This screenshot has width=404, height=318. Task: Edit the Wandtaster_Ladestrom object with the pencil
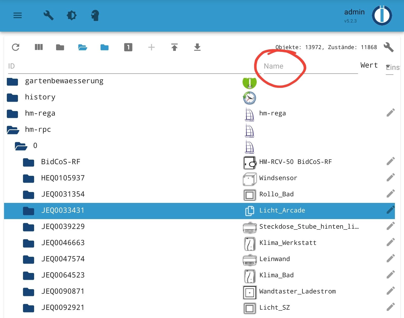coord(391,291)
